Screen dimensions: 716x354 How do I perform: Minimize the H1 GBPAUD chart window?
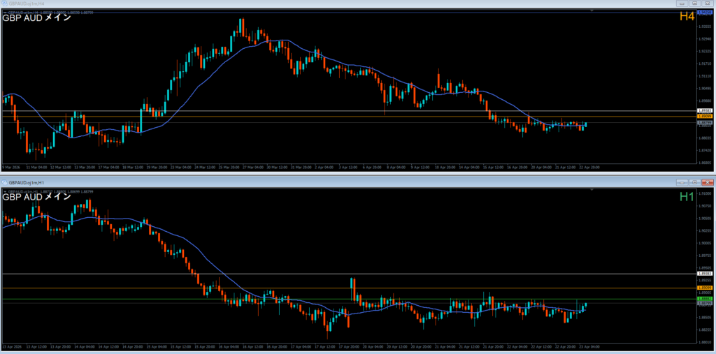(680, 182)
